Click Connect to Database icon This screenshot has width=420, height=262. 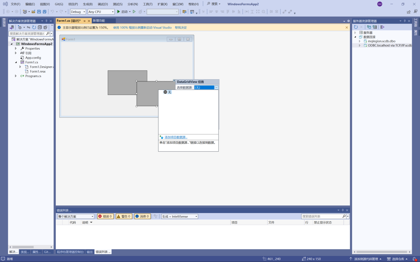point(369,27)
